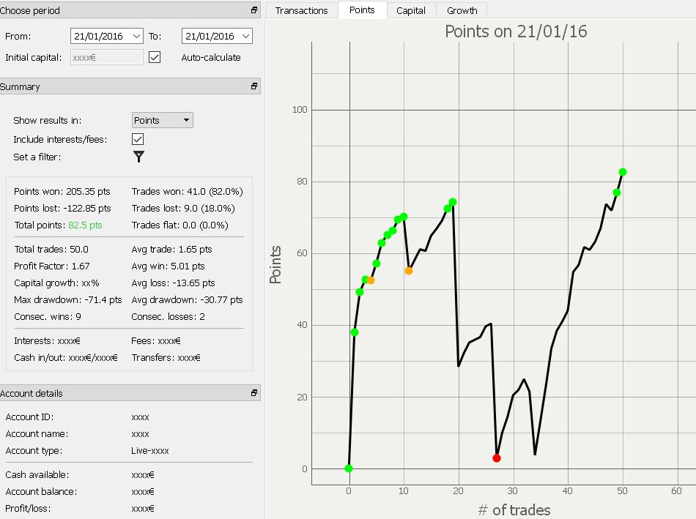
Task: Click Consec. wins: 9 text
Action: (x=48, y=317)
